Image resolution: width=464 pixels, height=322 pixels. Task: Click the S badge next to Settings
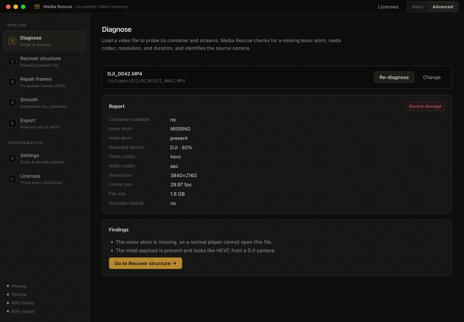point(12,158)
